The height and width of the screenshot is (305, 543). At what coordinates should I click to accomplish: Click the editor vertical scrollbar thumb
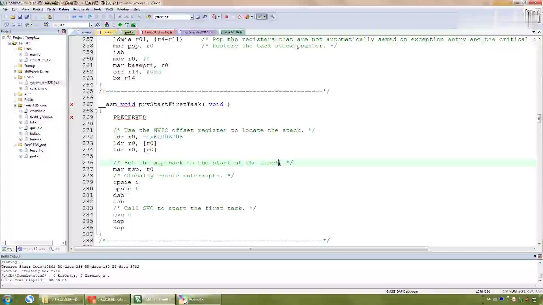pyautogui.click(x=539, y=119)
